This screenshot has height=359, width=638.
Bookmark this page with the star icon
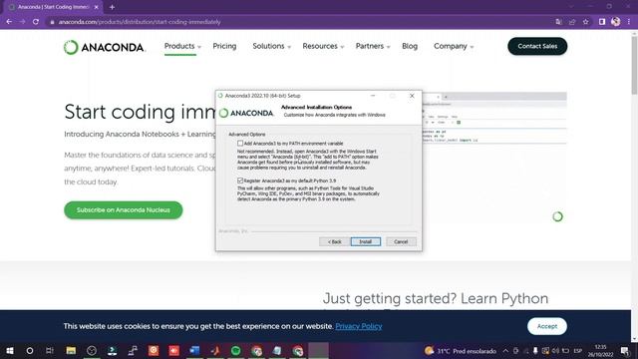(x=585, y=22)
